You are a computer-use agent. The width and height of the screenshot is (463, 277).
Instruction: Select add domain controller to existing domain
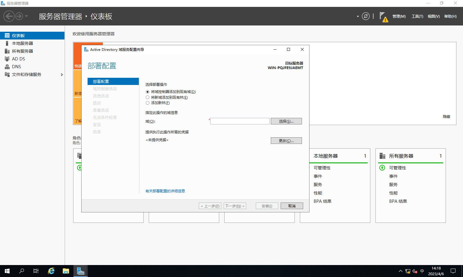148,92
